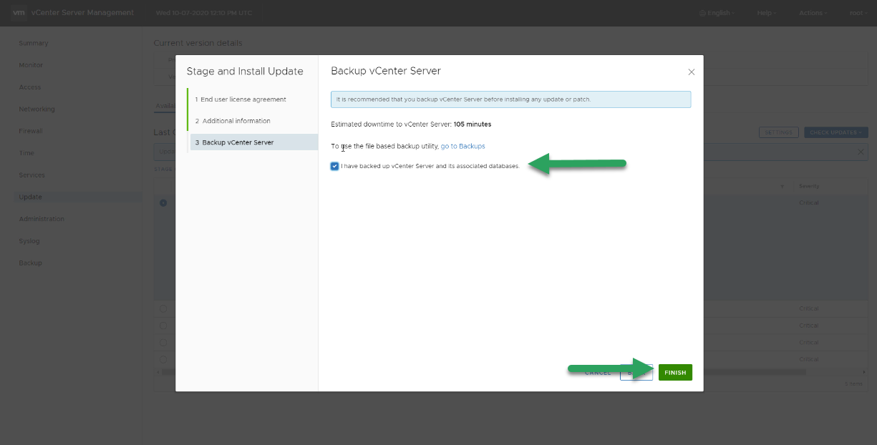Click the recommendation info banner text
The height and width of the screenshot is (445, 877).
coord(463,99)
